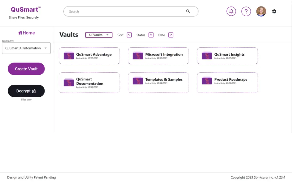Open the Product Roadmaps vault title
Screen dimensions: 292x182
[x=231, y=80]
